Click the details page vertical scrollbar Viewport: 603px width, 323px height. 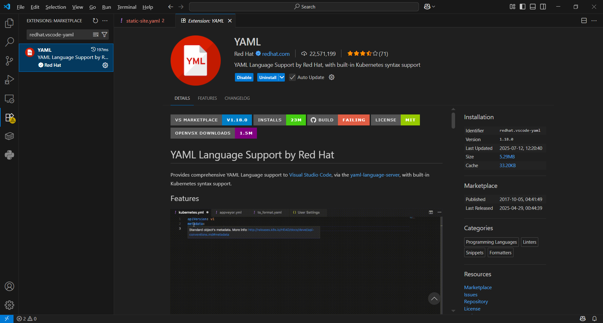[453, 121]
